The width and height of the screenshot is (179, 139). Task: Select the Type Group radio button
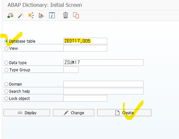coord(6,70)
